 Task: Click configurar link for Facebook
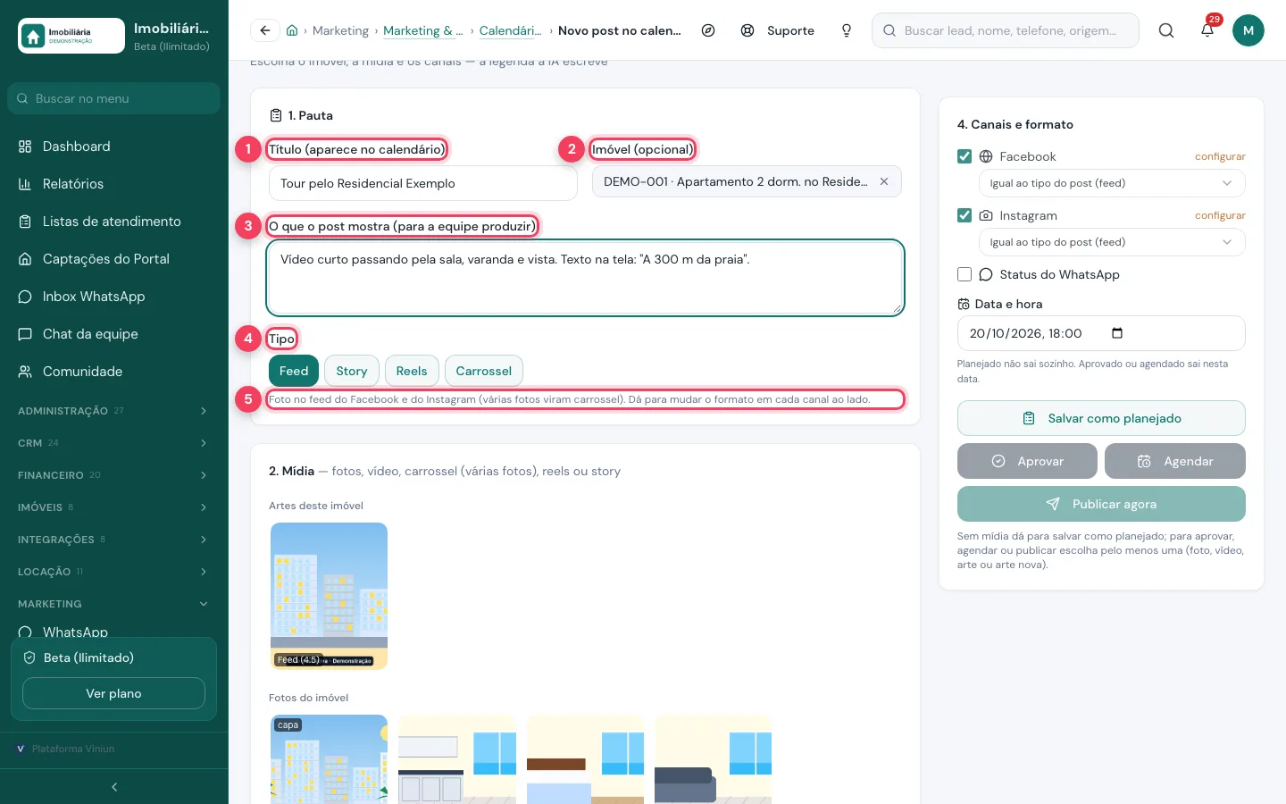pos(1220,156)
